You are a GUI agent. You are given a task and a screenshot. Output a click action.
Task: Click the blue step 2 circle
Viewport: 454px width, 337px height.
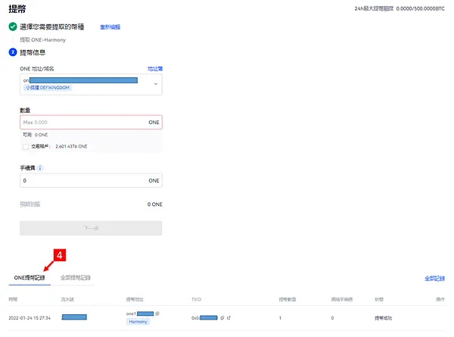coord(13,52)
